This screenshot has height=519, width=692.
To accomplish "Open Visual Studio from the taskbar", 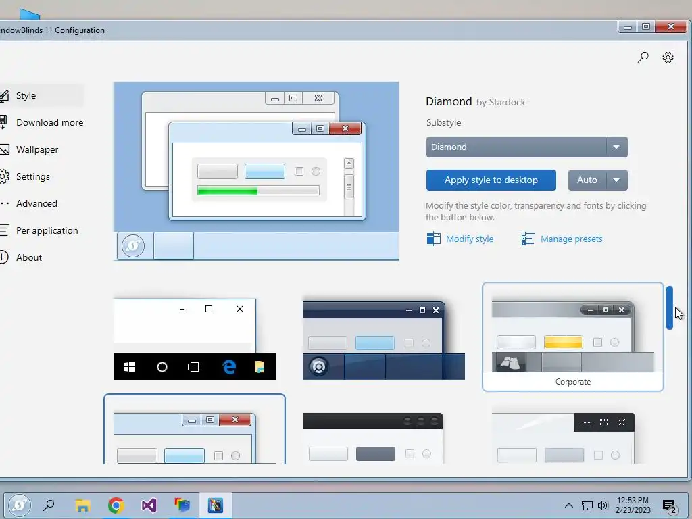I will pos(149,505).
